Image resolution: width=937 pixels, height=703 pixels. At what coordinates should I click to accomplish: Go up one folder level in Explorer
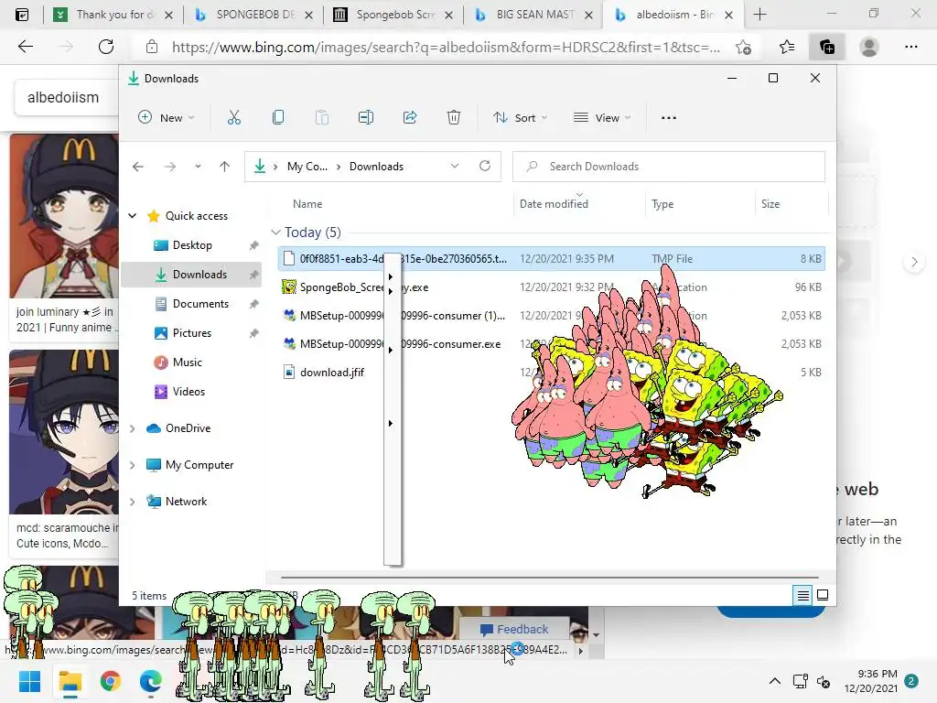point(225,167)
